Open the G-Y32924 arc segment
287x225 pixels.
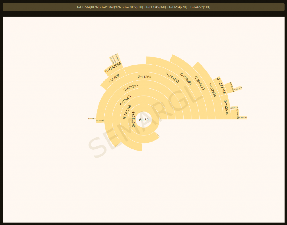pyautogui.click(x=212, y=90)
